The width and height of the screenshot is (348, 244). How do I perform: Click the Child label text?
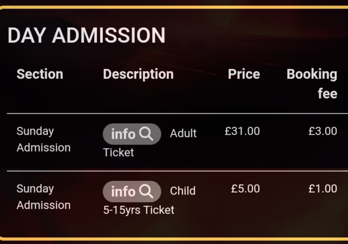[x=182, y=191]
